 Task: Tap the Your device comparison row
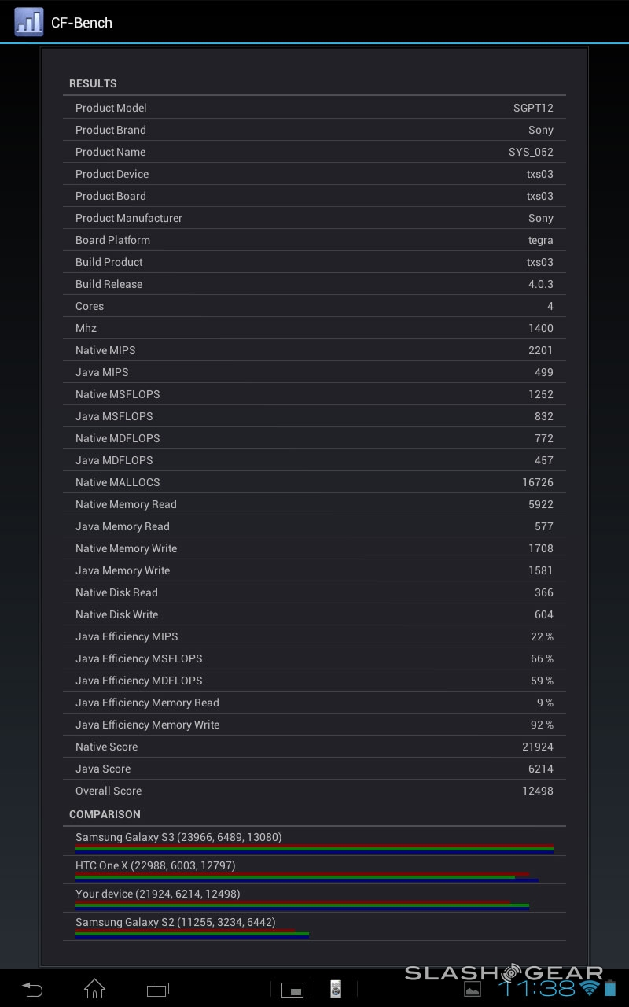click(314, 898)
